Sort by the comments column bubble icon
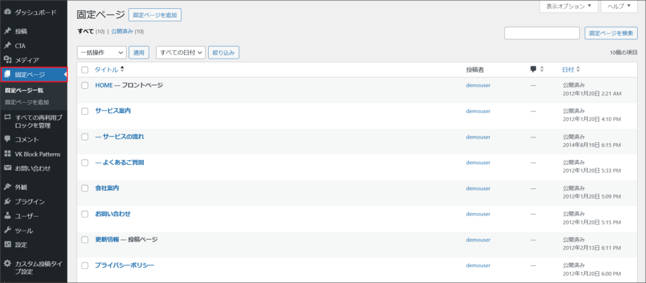 (x=533, y=69)
